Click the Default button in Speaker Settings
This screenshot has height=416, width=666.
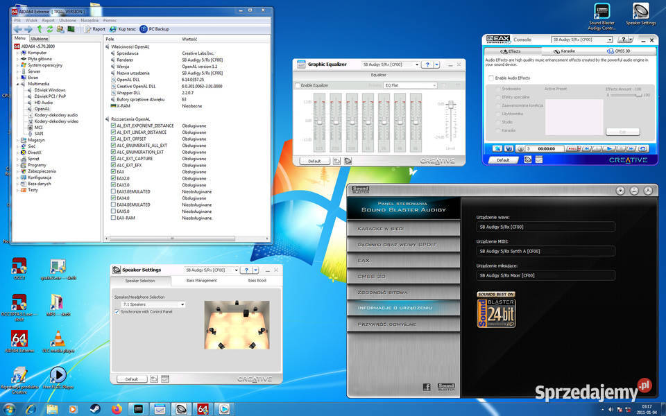(132, 379)
